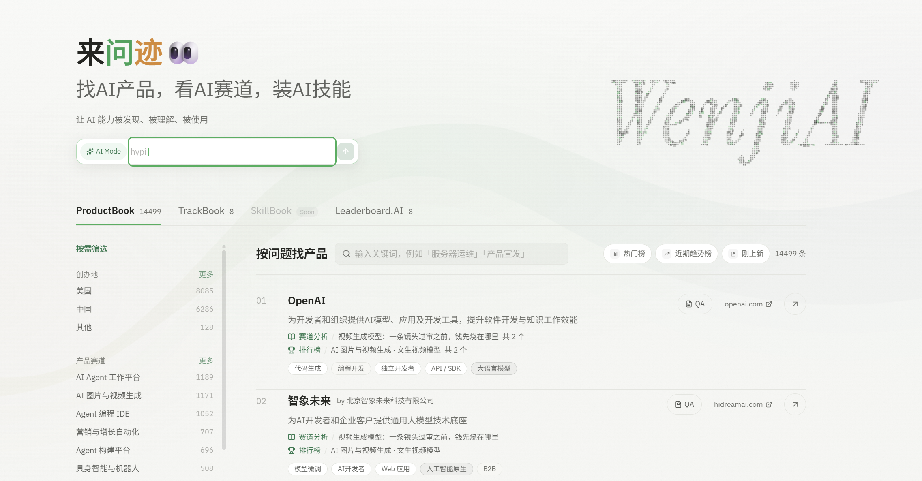Filter by Agent 构建平台 track
The height and width of the screenshot is (481, 922).
[145, 450]
